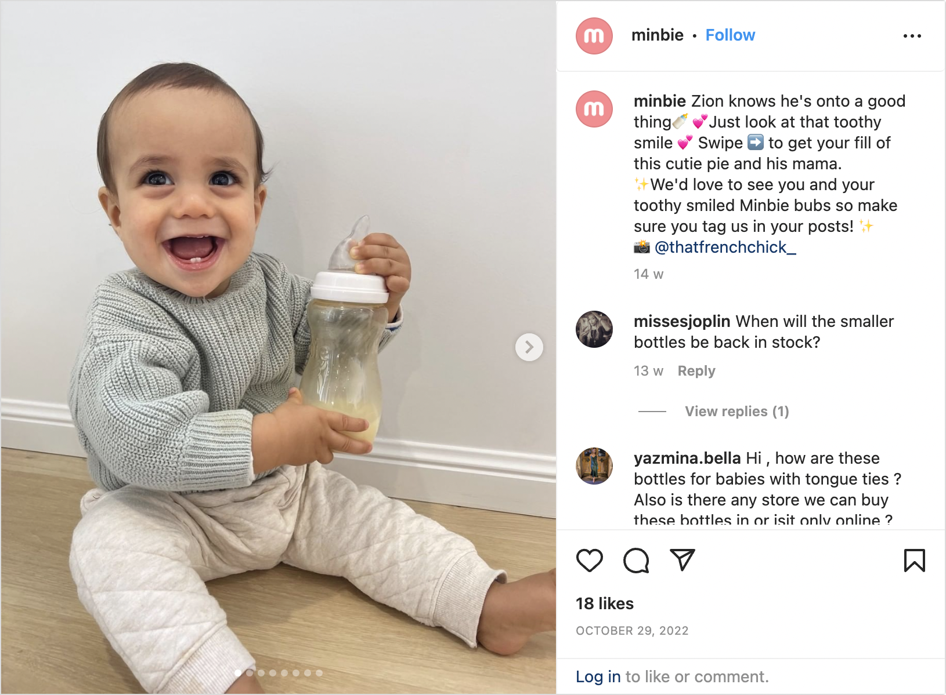Share post via paper plane icon
Screen dimensions: 946x695
pyautogui.click(x=683, y=559)
